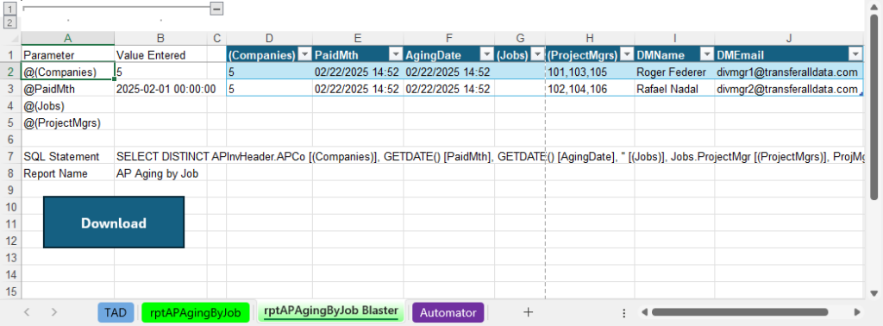Select the @(ProjectMgrs) parameter cell
The width and height of the screenshot is (883, 326).
[x=67, y=122]
